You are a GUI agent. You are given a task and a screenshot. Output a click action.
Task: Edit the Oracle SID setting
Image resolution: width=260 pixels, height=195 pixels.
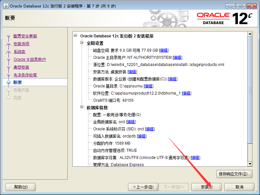tap(150, 129)
